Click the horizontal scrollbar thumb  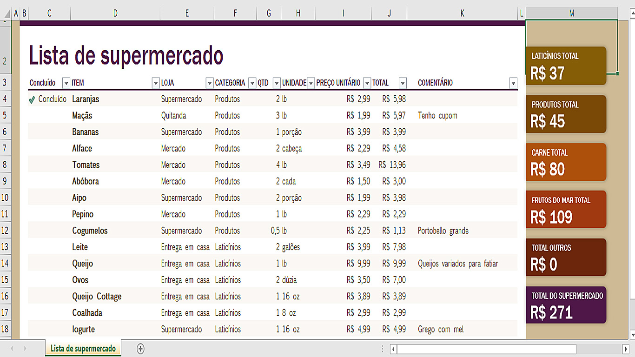click(x=486, y=349)
